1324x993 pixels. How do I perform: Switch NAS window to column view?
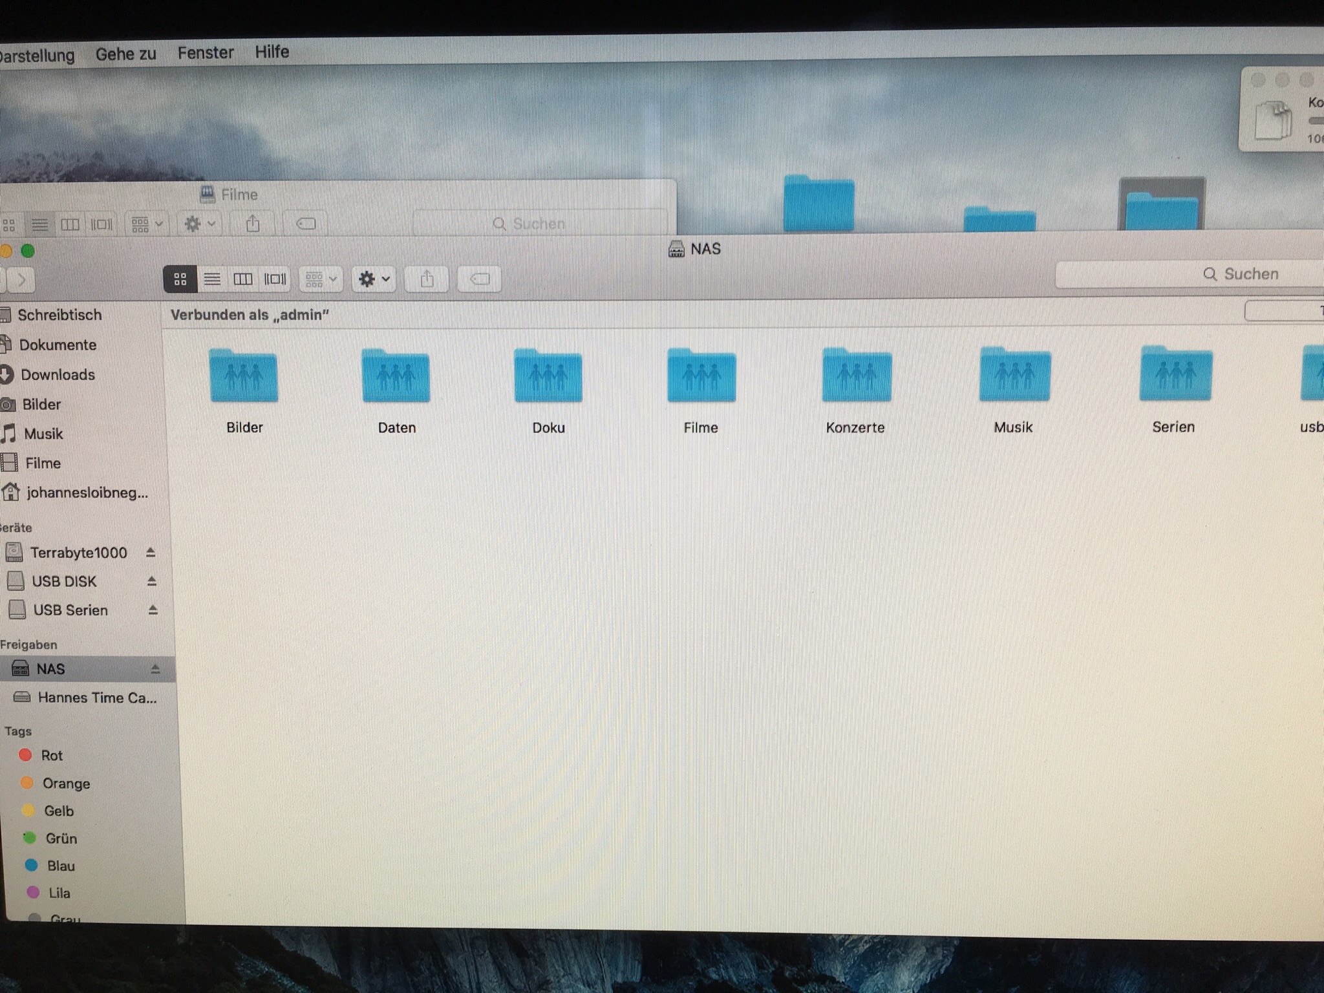pos(243,279)
